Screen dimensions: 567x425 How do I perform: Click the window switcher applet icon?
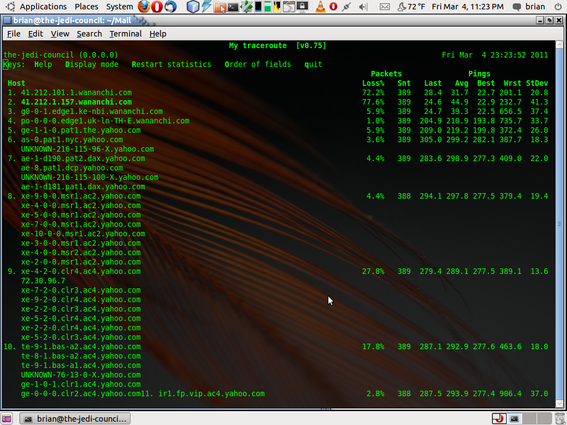click(289, 7)
